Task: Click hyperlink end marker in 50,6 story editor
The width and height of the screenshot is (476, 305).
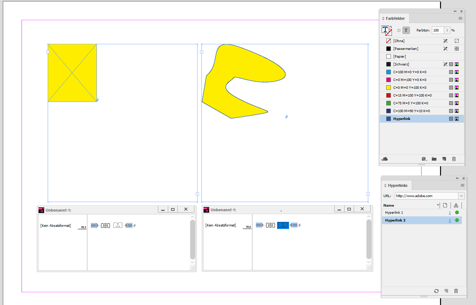Action: (x=294, y=225)
